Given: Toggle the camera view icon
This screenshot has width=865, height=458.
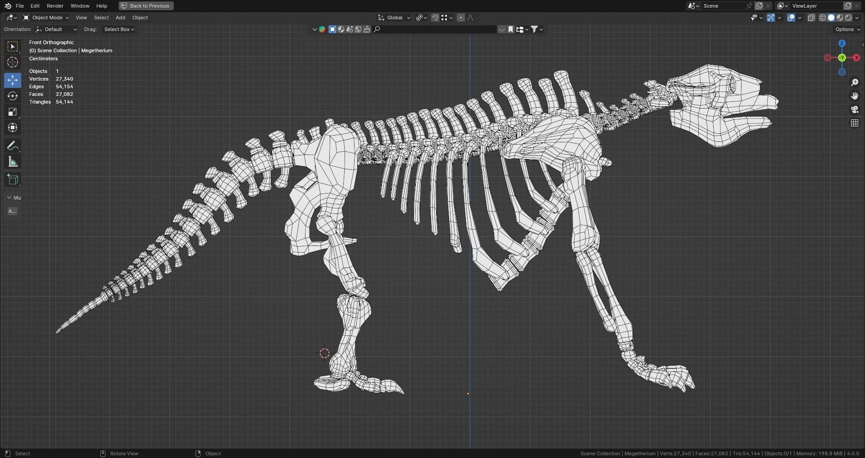Looking at the screenshot, I should click(854, 109).
